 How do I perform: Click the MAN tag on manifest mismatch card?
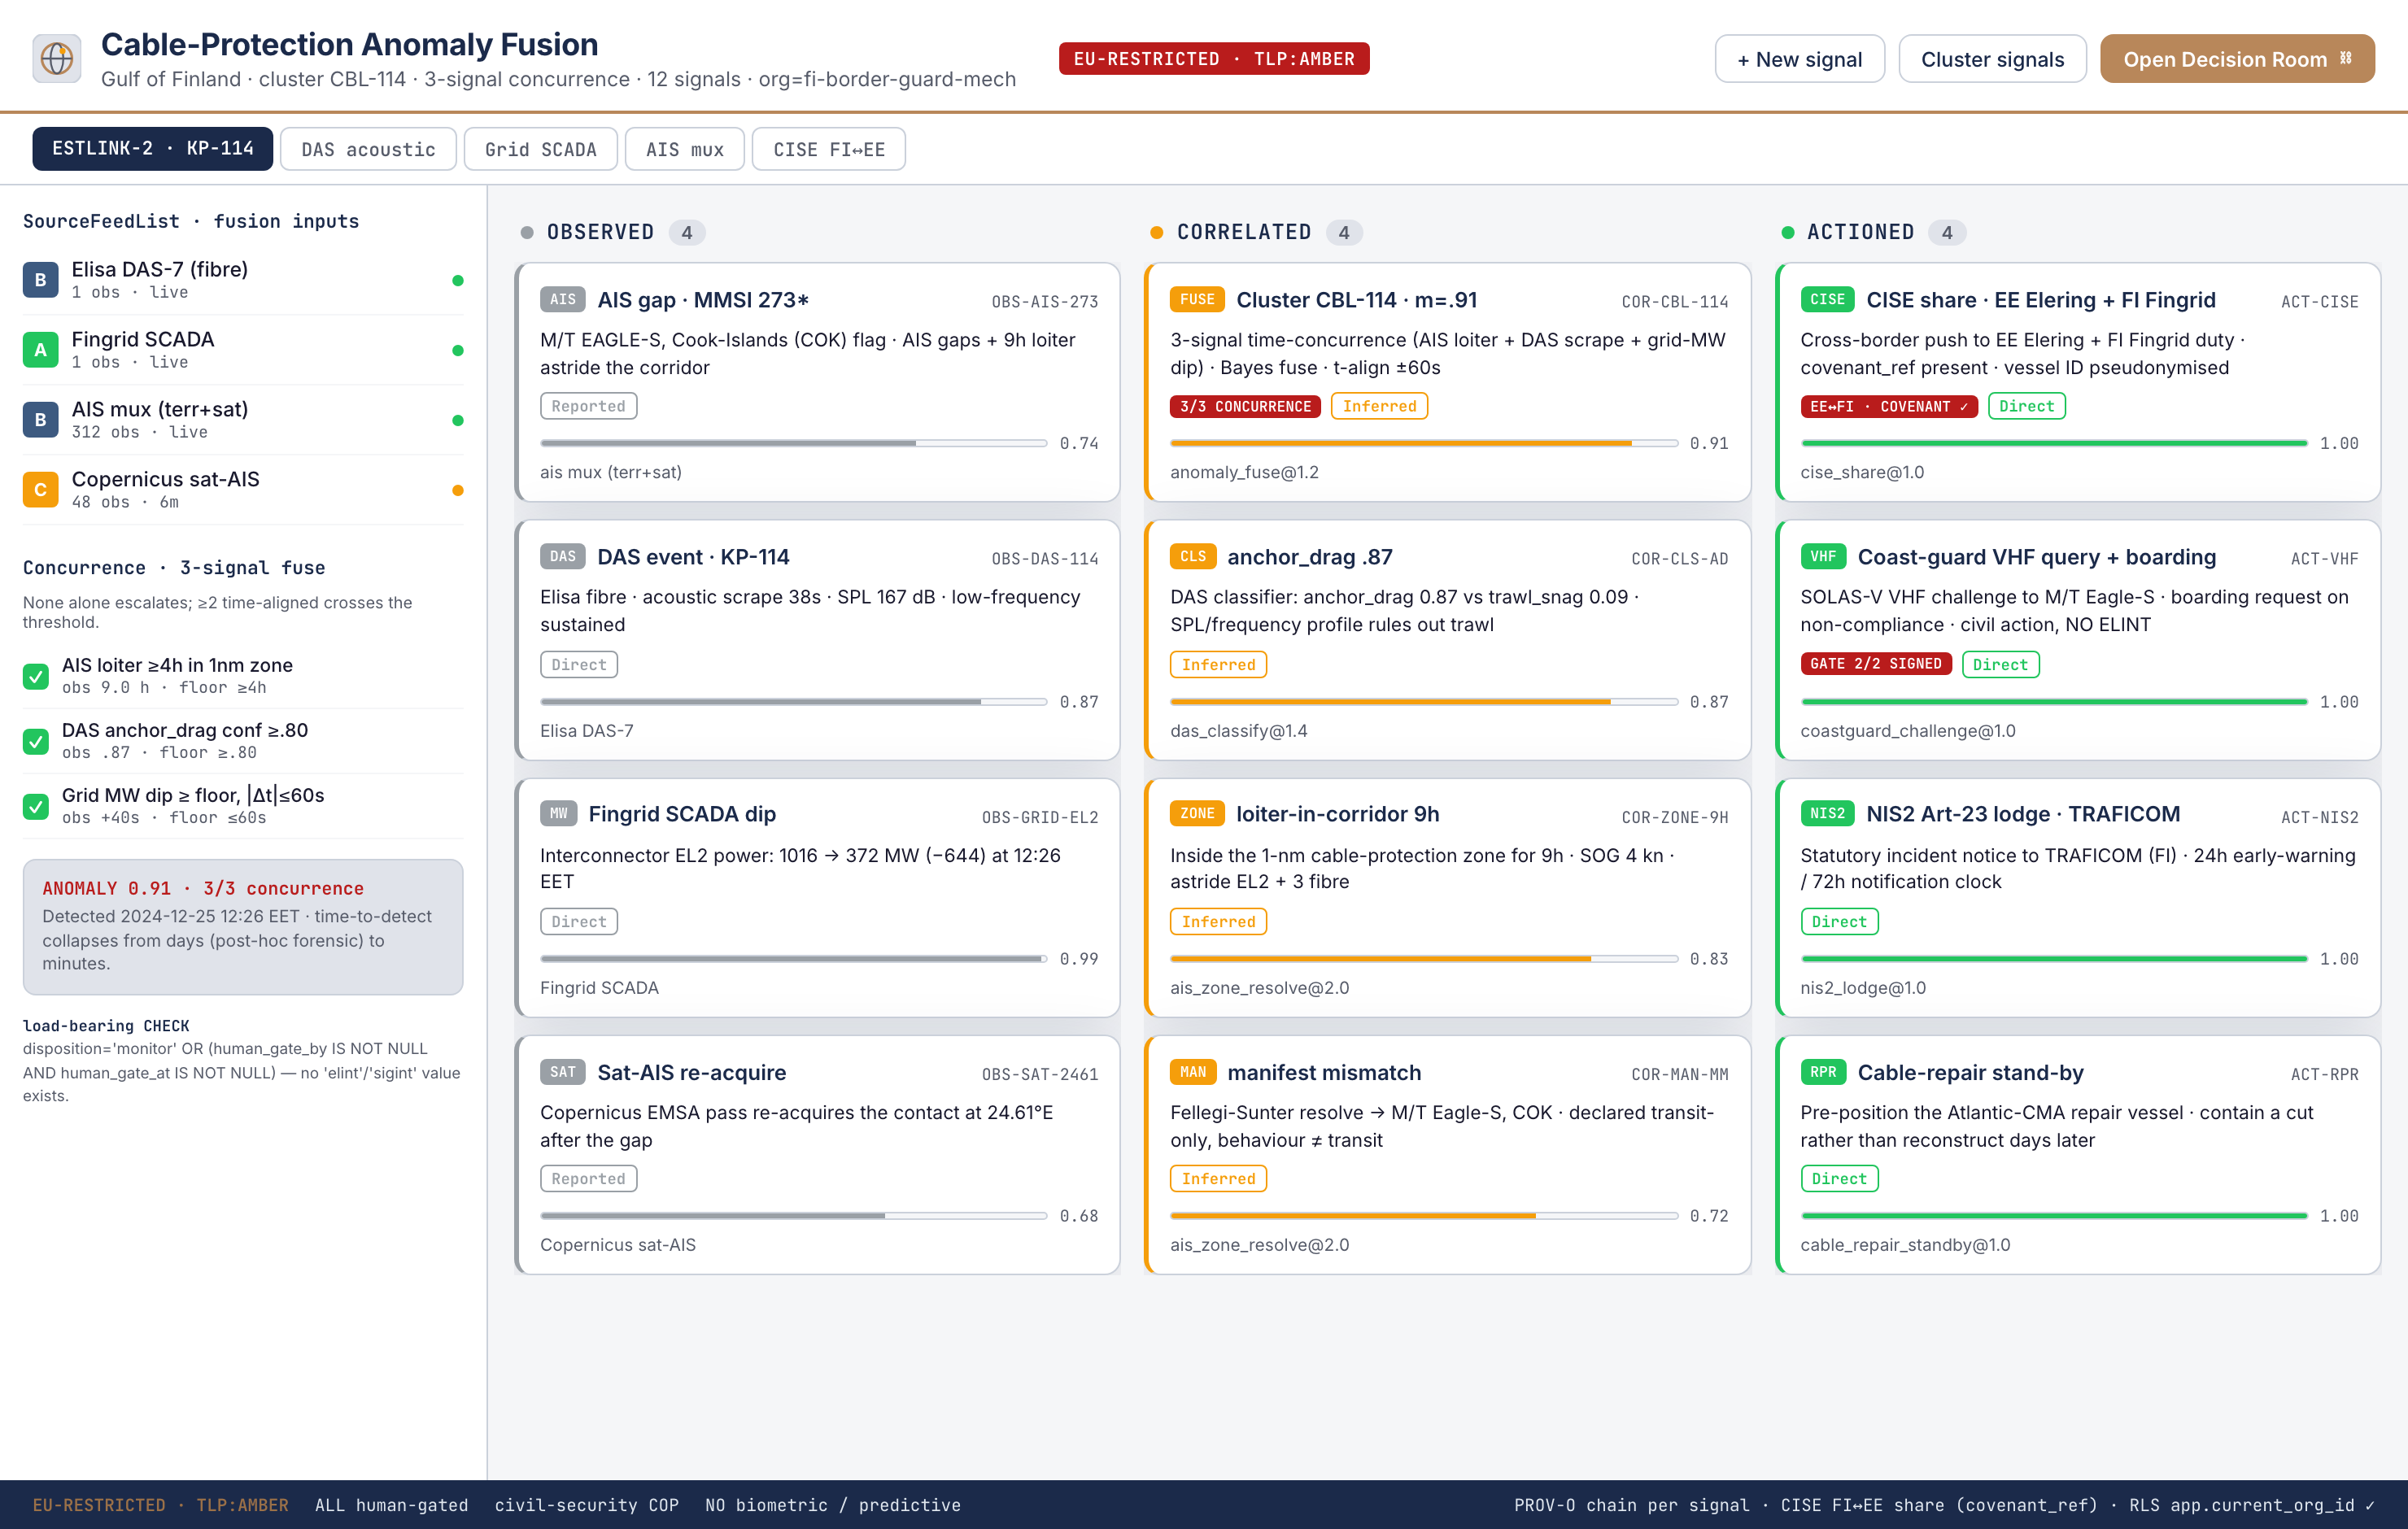(x=1193, y=1072)
